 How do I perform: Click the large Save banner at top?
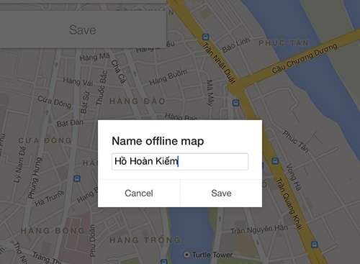pos(83,29)
